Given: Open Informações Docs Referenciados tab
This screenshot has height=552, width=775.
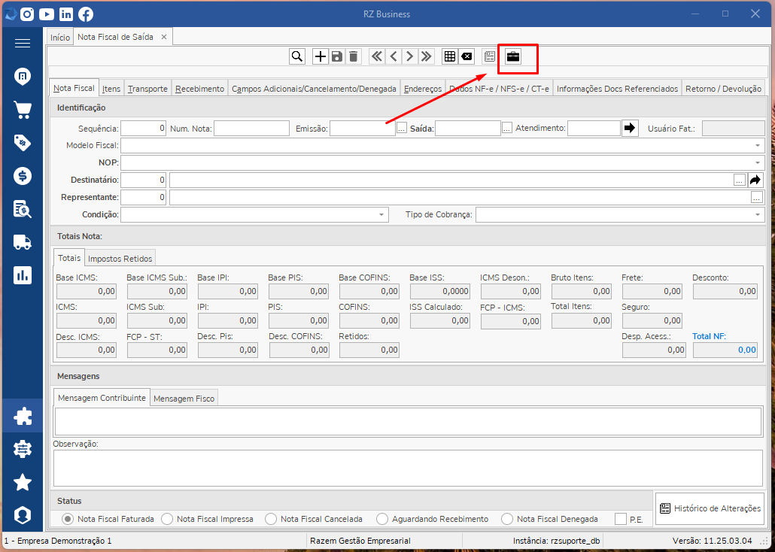Looking at the screenshot, I should [x=617, y=89].
